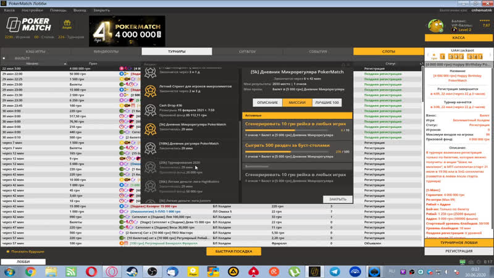Switch to the Кэш игры tab
This screenshot has width=494, height=278.
(x=36, y=51)
